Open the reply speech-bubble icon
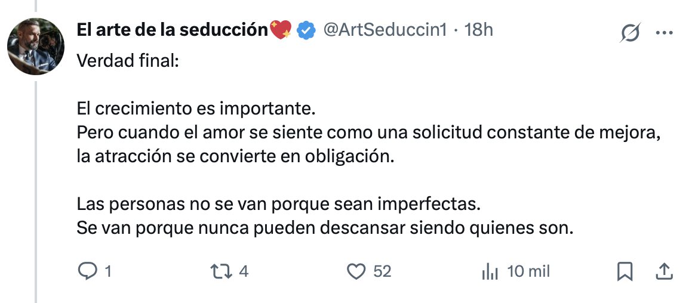Screen dimensions: 695x303 coord(88,271)
